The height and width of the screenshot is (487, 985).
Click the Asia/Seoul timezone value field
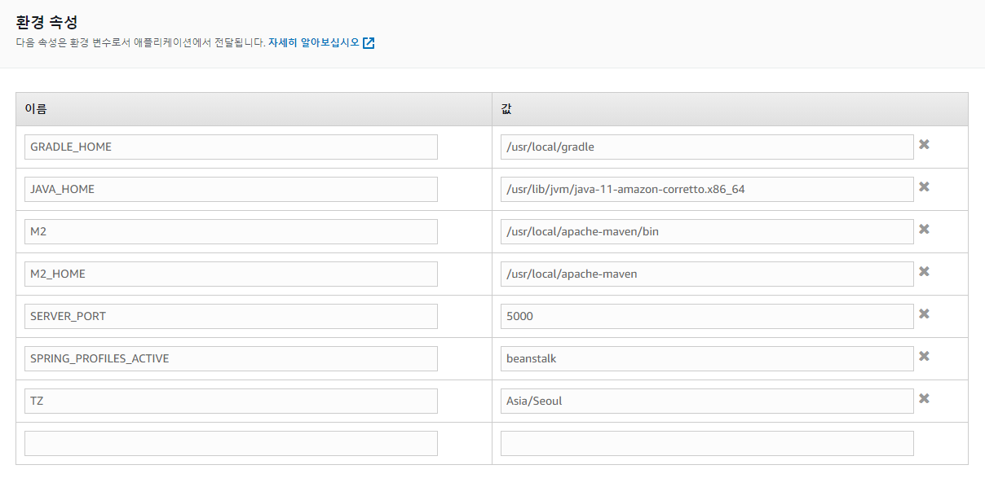[x=706, y=401]
